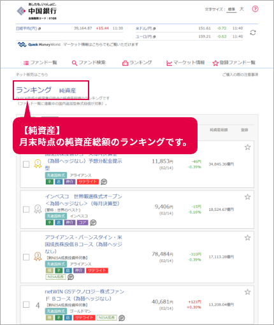Open comment bubble icon on rank 1 fund
This screenshot has width=274, height=325.
click(x=104, y=182)
